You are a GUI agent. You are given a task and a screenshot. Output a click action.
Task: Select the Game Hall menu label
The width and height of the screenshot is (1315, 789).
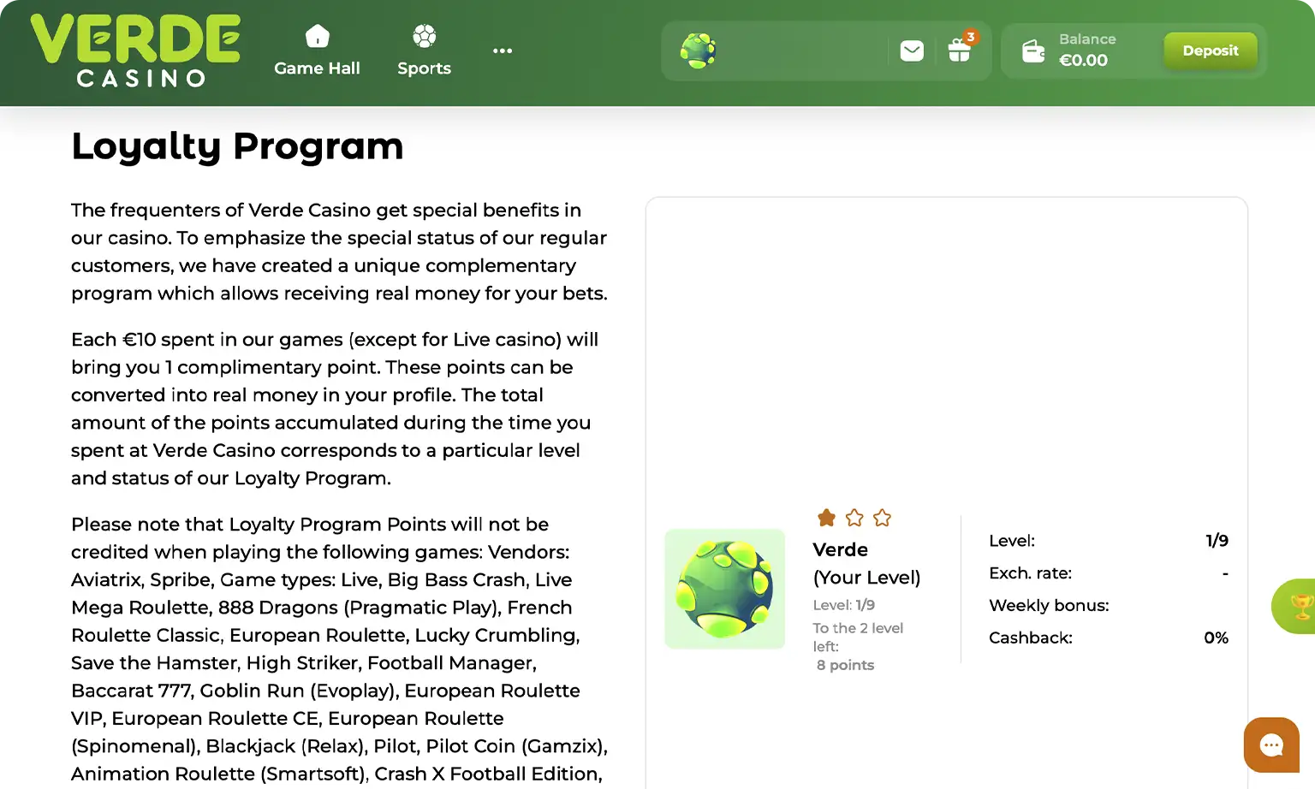[317, 68]
